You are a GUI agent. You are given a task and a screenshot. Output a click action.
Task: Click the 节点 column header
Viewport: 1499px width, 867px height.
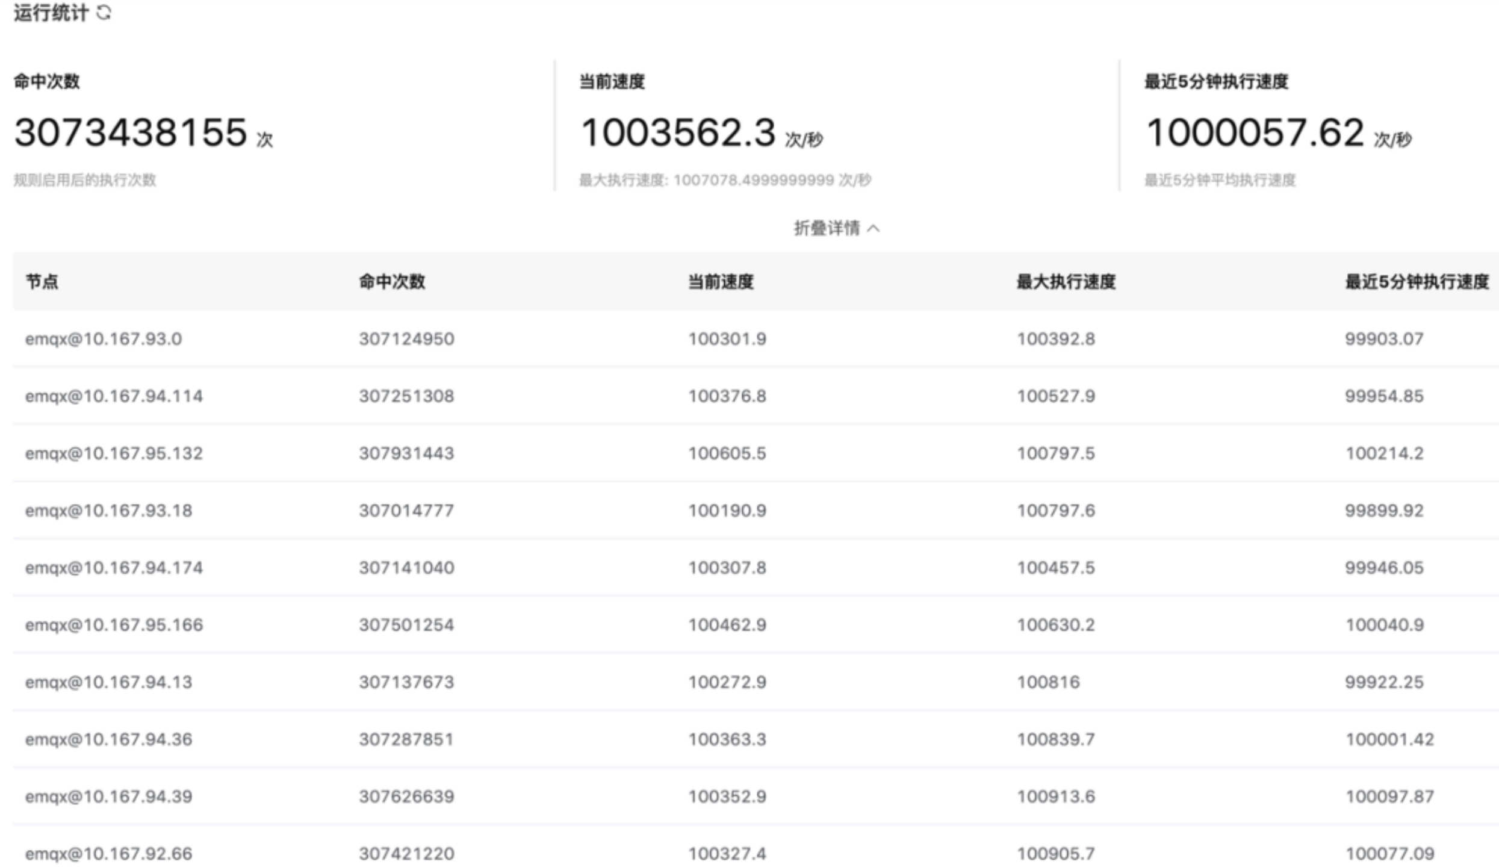[41, 283]
